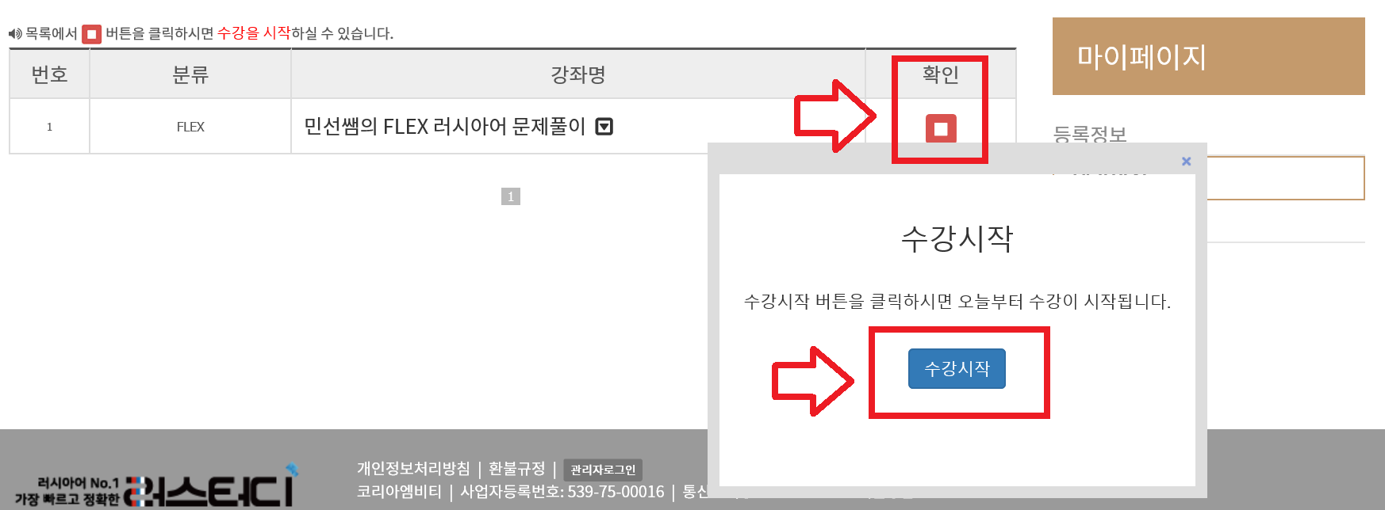Click the red square icon in instruction text
Image resolution: width=1385 pixels, height=510 pixels.
92,34
